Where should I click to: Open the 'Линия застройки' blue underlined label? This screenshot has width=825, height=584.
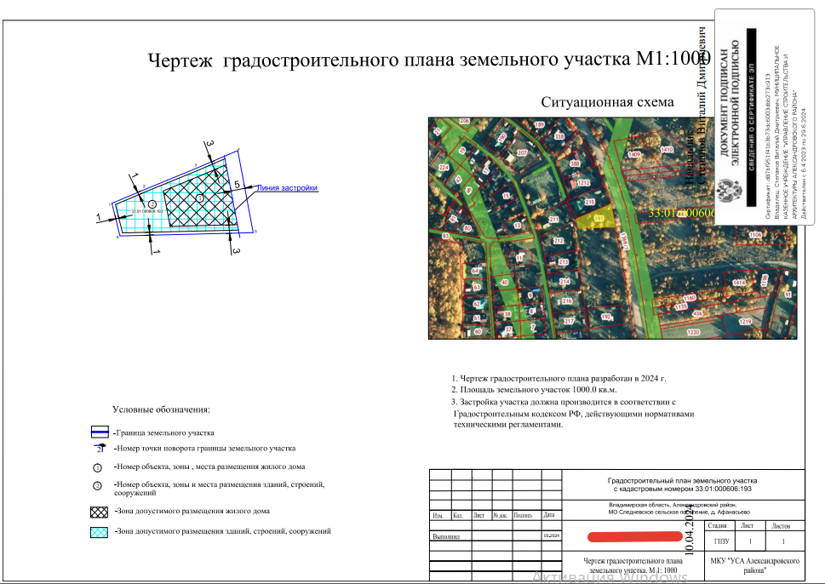coord(287,188)
